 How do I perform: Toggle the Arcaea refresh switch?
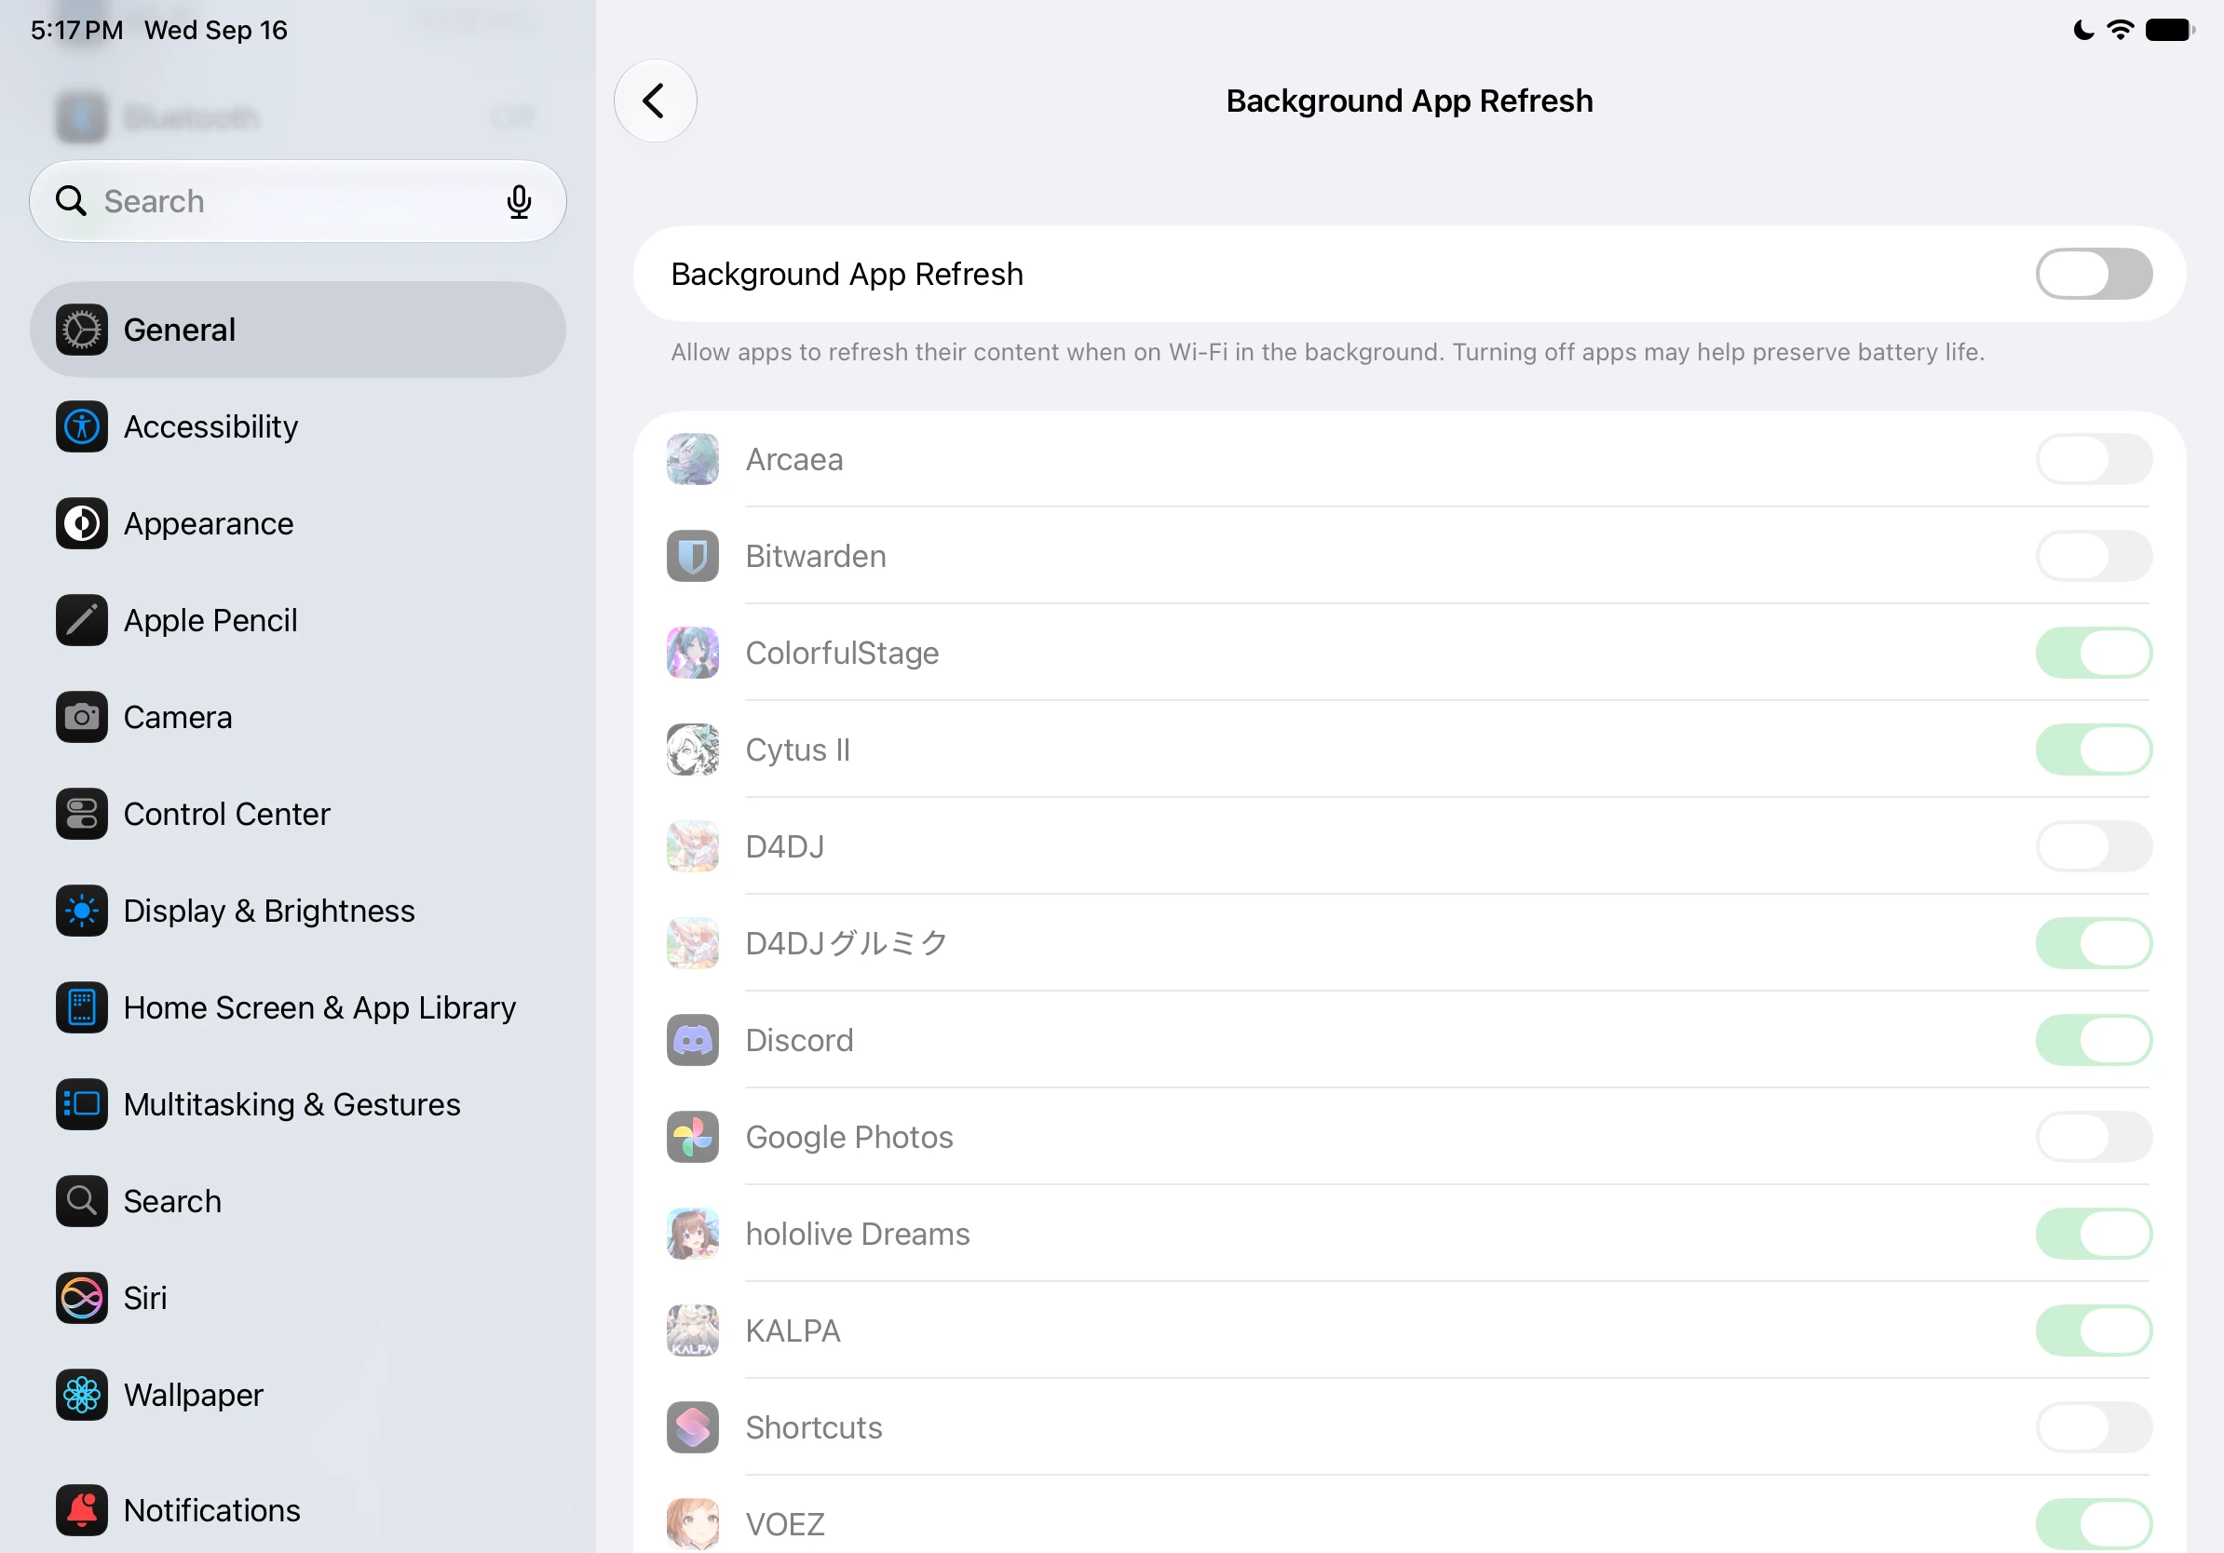(2094, 459)
